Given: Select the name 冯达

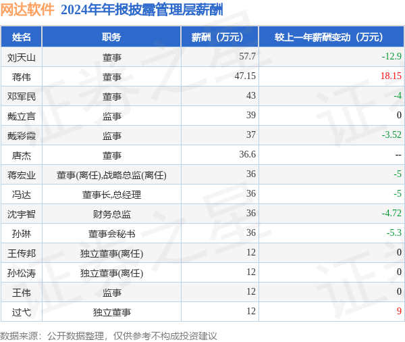Looking at the screenshot, I should point(21,195).
